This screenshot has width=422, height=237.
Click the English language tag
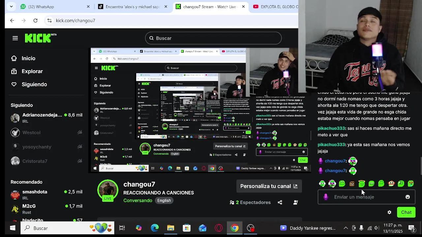point(164,200)
